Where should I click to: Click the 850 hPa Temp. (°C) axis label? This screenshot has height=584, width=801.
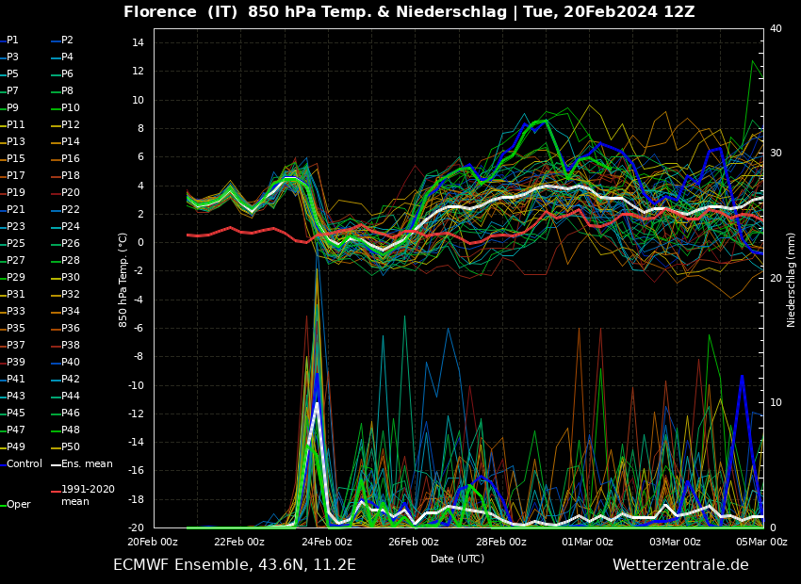(123, 280)
